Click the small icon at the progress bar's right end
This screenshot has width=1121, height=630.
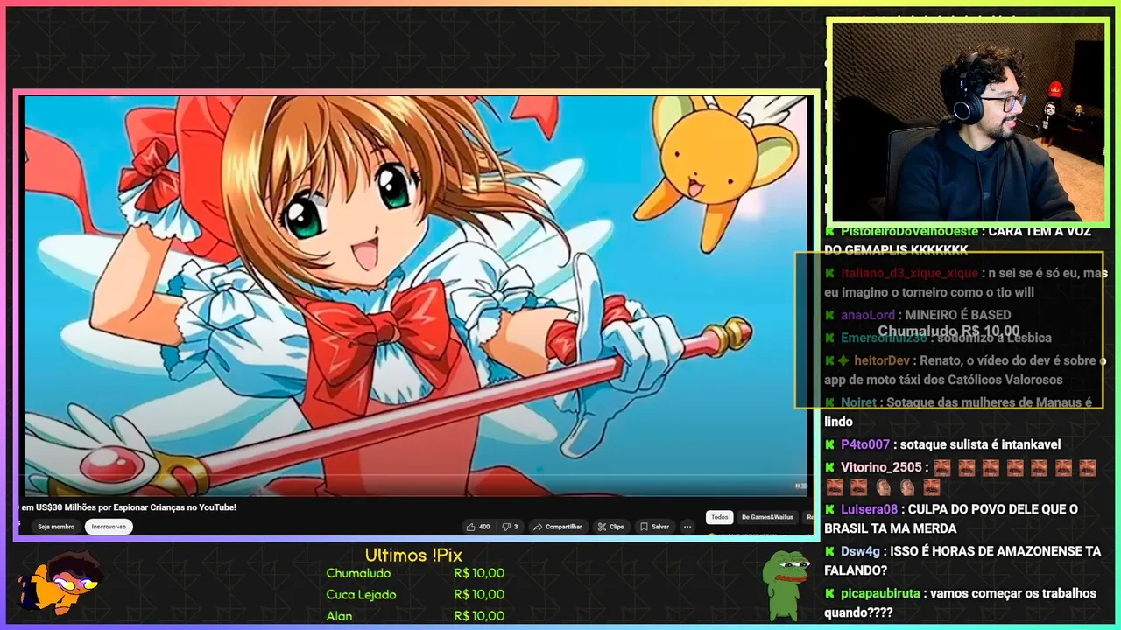pos(800,486)
